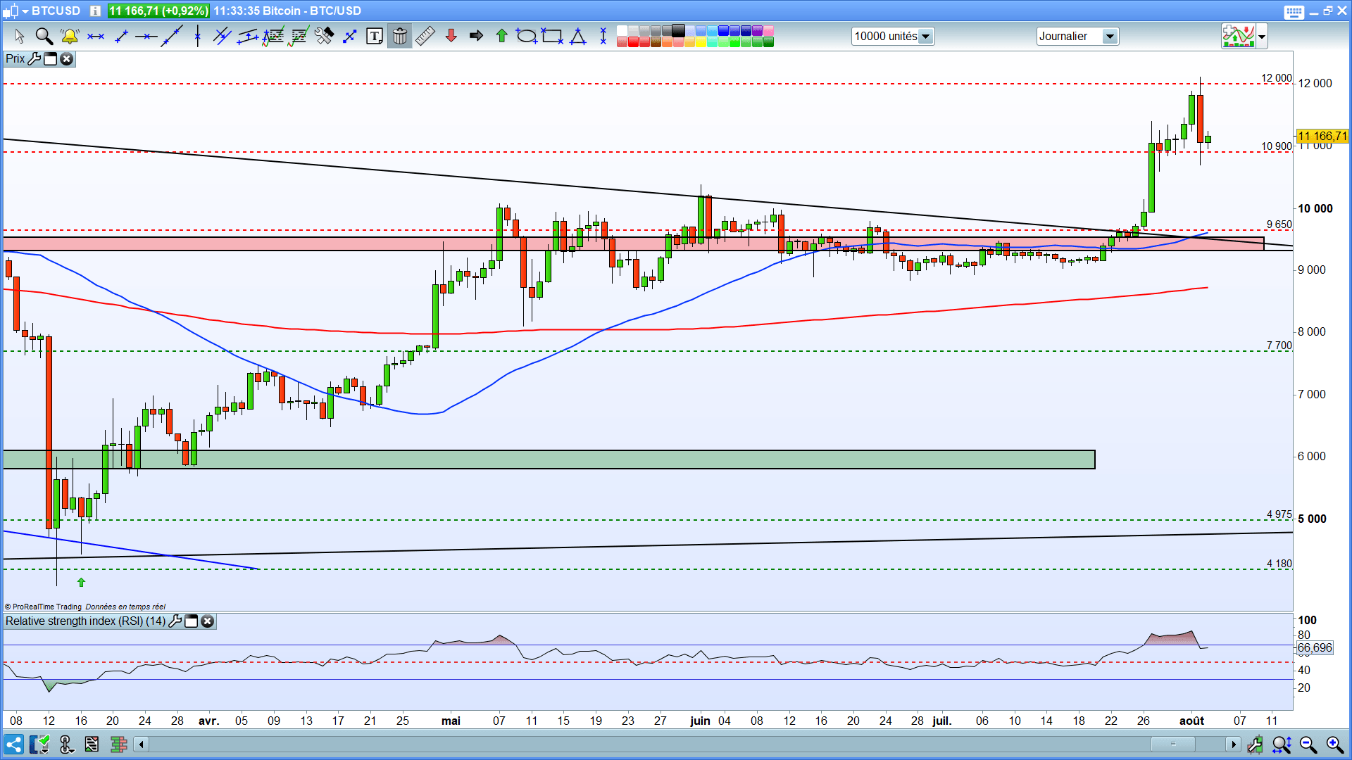Click the share icon in bottom bar
Image resolution: width=1352 pixels, height=760 pixels.
tap(14, 744)
